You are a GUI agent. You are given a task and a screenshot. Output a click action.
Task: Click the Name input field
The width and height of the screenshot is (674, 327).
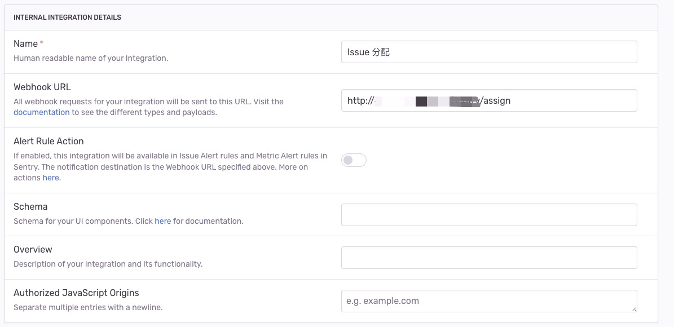pos(488,52)
